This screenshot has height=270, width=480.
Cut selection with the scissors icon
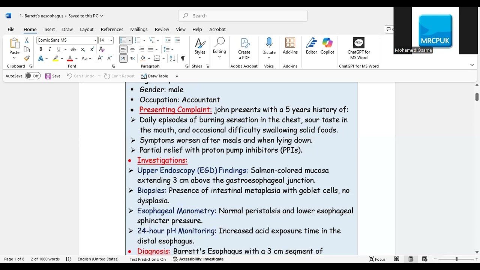(27, 40)
